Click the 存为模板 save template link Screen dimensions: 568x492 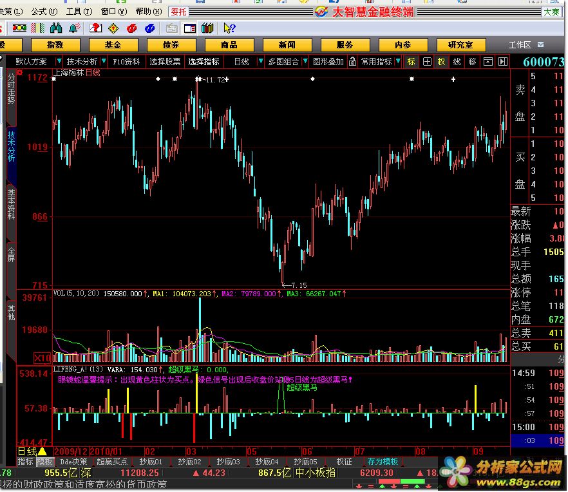click(x=383, y=462)
